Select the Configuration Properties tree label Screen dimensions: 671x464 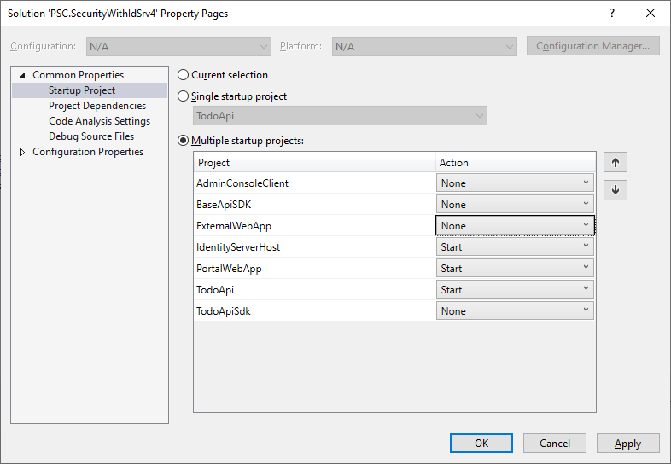pyautogui.click(x=88, y=152)
